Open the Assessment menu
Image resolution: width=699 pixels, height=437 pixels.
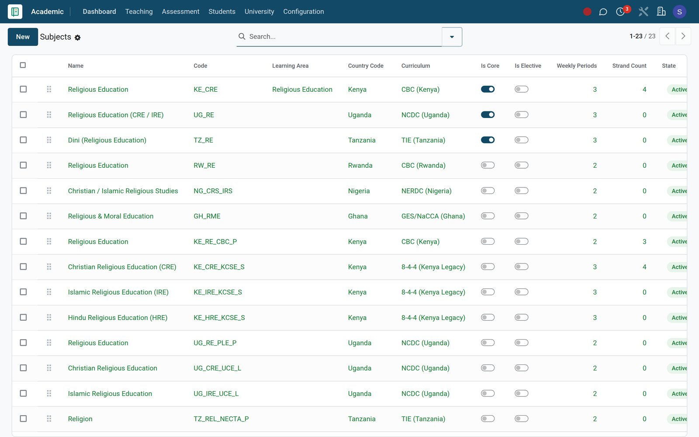point(180,12)
